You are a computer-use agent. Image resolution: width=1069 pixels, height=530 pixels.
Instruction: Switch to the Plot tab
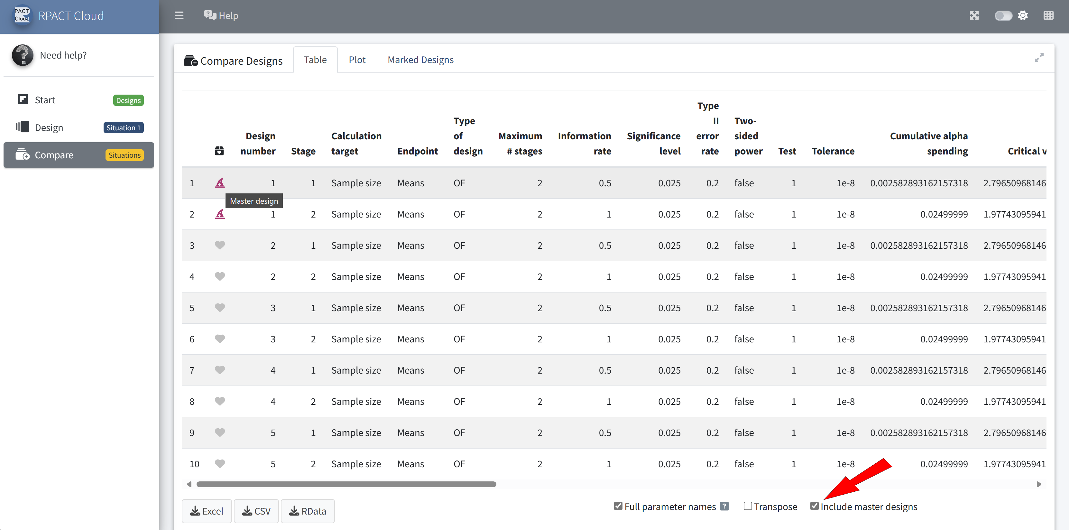click(x=357, y=60)
